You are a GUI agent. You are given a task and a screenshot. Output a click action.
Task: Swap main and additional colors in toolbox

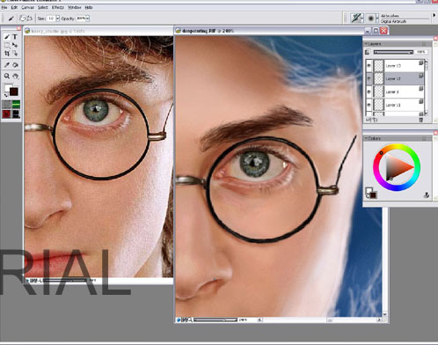pos(6,95)
